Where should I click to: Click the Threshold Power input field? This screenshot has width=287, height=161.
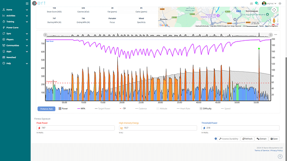point(240,128)
